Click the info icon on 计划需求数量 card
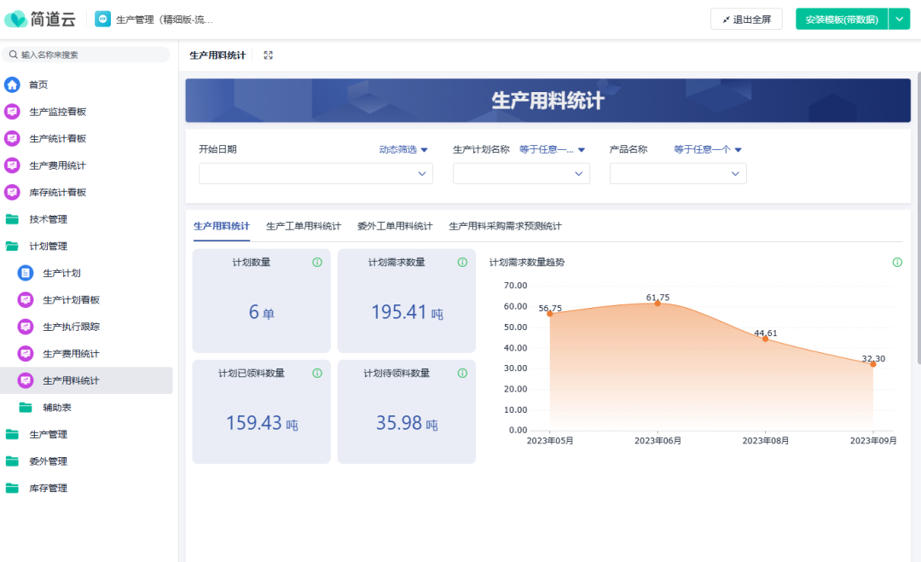921x562 pixels. [x=462, y=263]
